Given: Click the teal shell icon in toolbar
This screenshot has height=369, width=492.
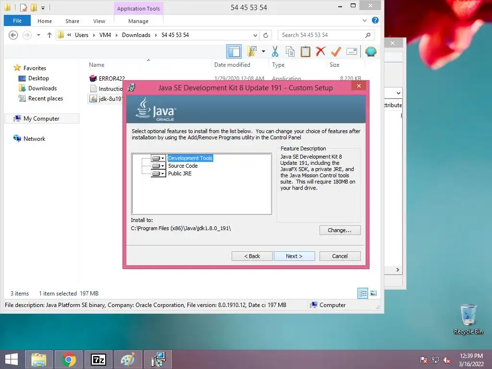Looking at the screenshot, I should [x=370, y=51].
